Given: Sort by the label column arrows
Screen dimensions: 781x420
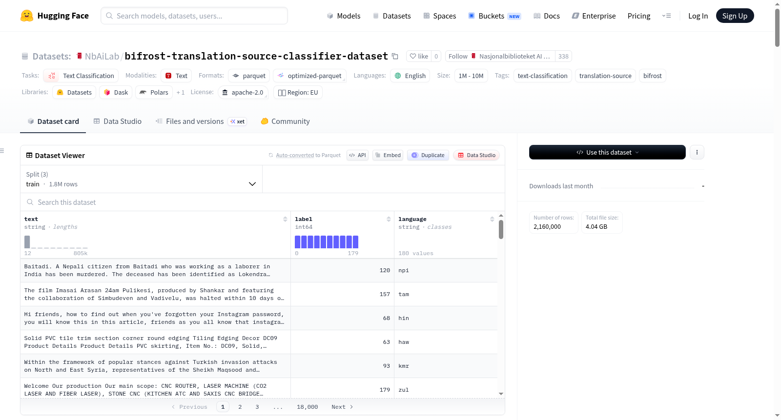Looking at the screenshot, I should (389, 219).
